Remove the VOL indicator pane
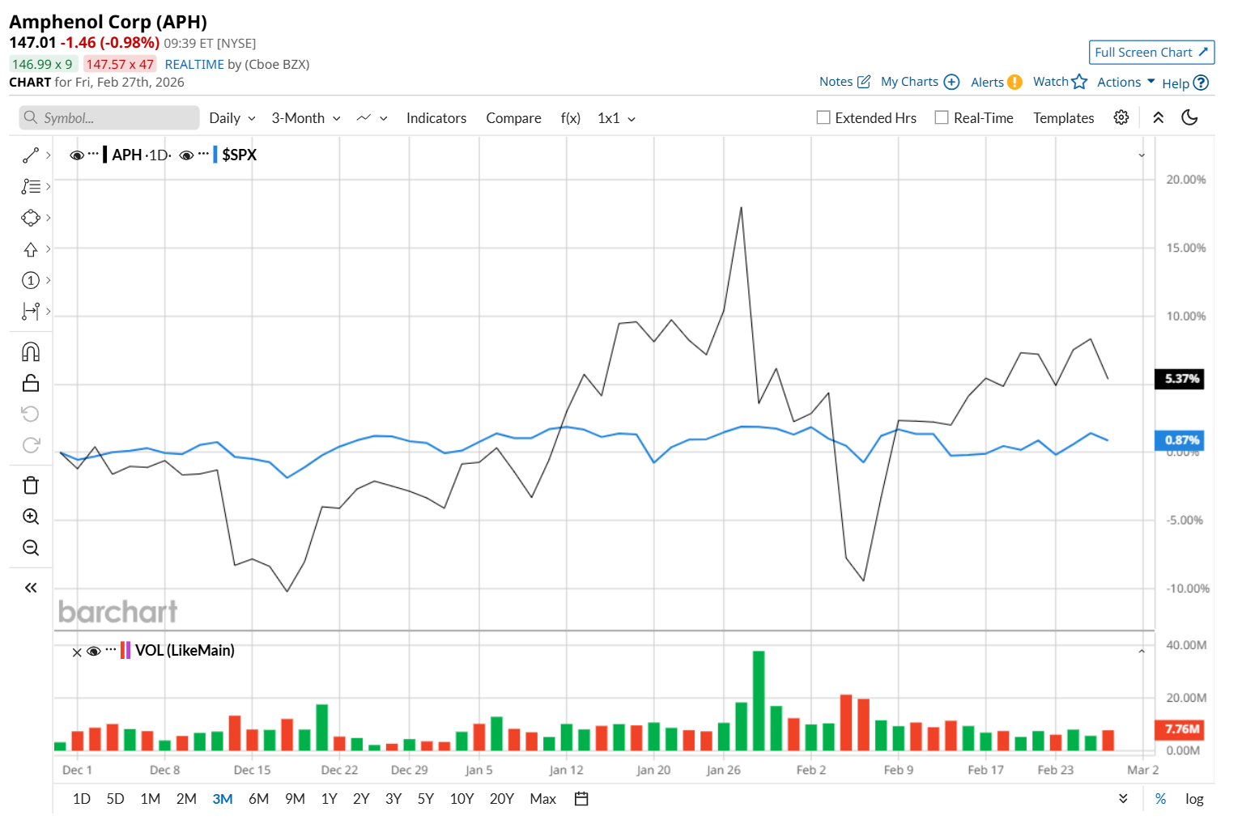This screenshot has width=1242, height=820. [x=77, y=652]
